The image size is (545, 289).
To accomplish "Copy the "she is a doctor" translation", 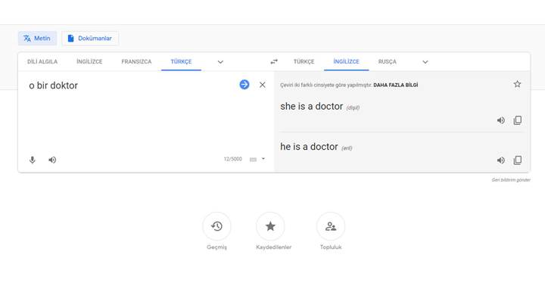I will (518, 120).
